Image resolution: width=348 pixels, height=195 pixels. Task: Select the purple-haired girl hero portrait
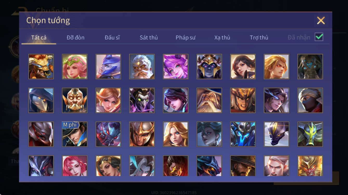coord(175,67)
